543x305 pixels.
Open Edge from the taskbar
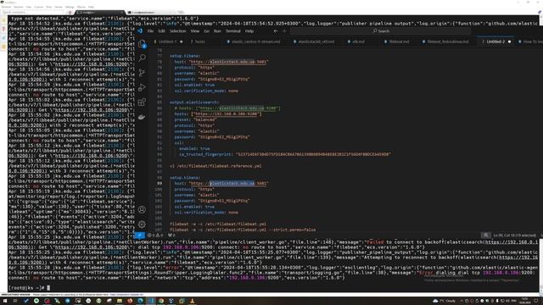tap(140, 301)
